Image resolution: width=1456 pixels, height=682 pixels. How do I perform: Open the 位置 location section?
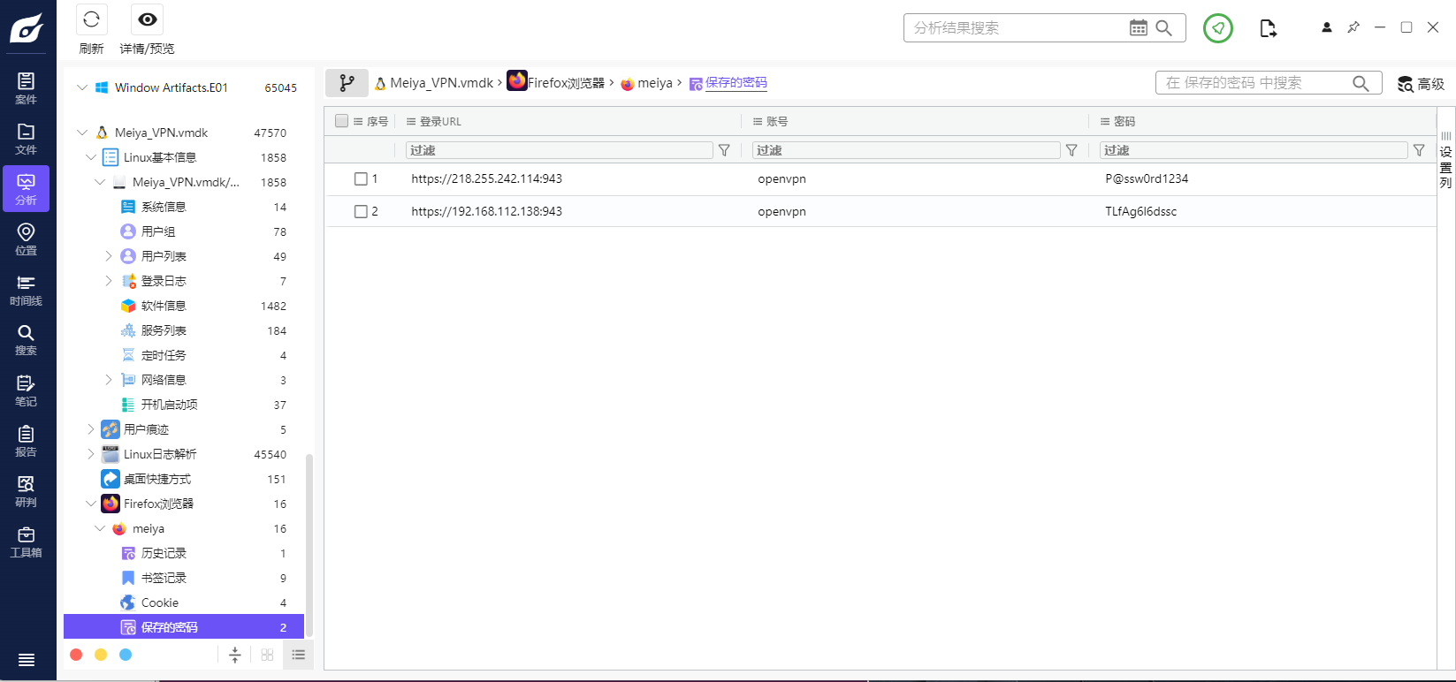tap(26, 239)
